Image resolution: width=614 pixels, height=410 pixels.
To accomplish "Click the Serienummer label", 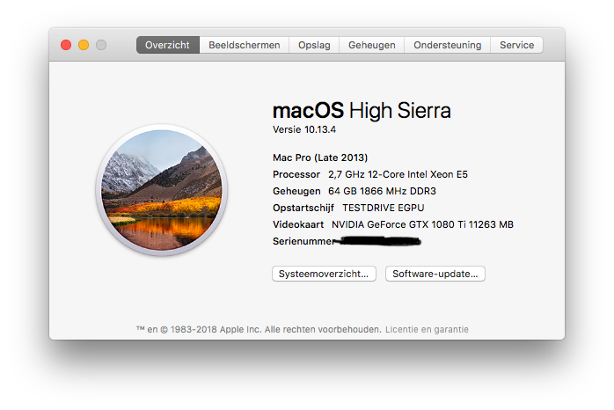I will pos(303,241).
